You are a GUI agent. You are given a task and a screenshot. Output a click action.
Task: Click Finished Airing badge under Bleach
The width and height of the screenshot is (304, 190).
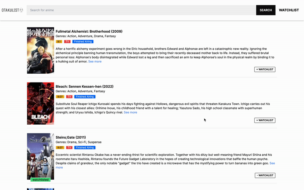pyautogui.click(x=85, y=97)
